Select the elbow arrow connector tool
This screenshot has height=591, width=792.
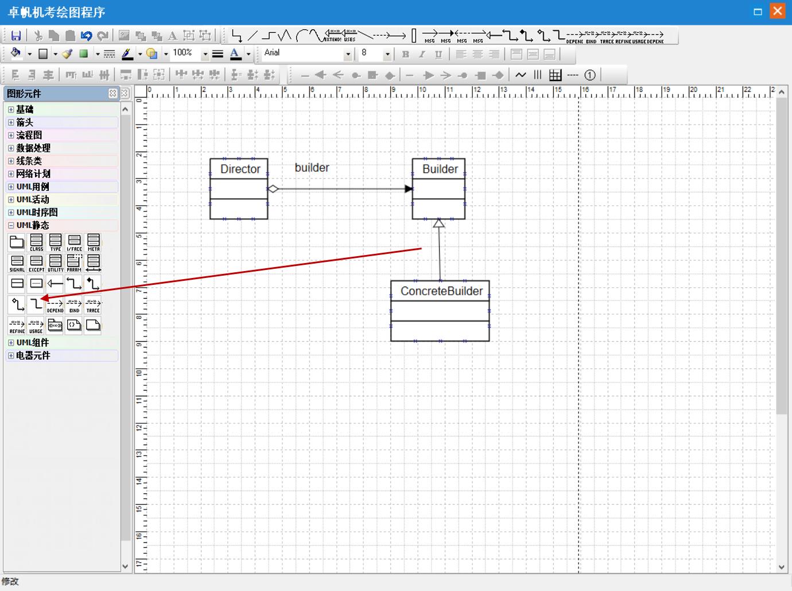point(236,36)
